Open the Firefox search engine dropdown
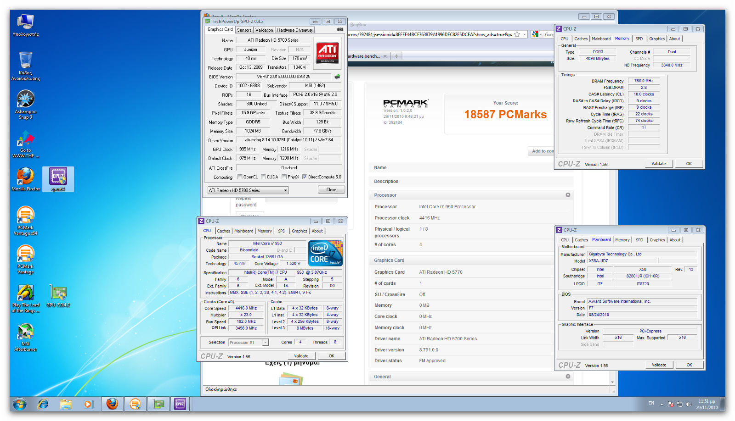This screenshot has width=735, height=421. 537,34
